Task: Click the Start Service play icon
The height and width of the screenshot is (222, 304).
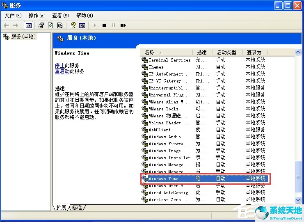Action: click(x=95, y=25)
